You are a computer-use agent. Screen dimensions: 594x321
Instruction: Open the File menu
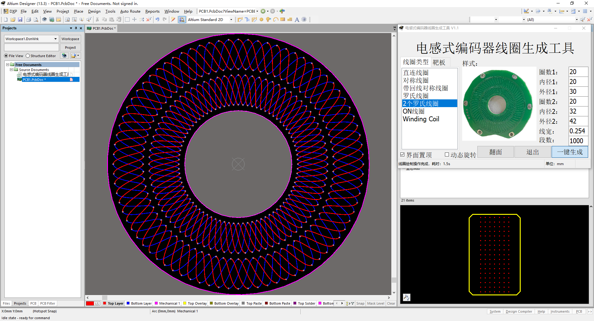coord(24,11)
